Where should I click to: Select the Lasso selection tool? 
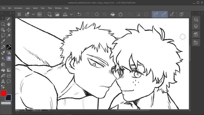(3, 36)
